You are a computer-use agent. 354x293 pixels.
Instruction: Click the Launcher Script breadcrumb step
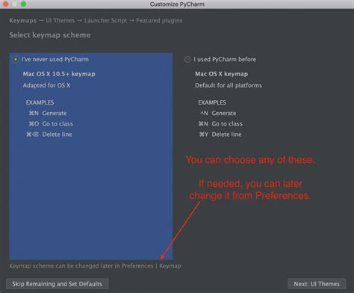coord(105,21)
